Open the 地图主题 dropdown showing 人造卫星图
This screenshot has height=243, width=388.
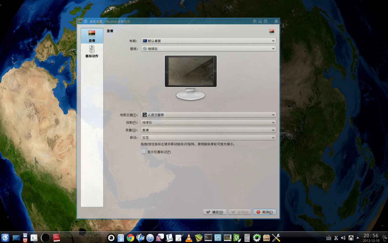[x=209, y=115]
